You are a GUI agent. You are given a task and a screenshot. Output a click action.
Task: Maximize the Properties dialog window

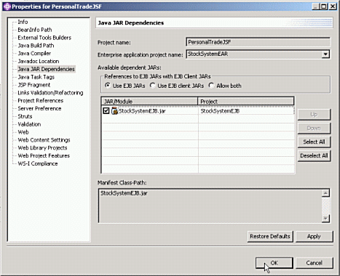pos(324,7)
